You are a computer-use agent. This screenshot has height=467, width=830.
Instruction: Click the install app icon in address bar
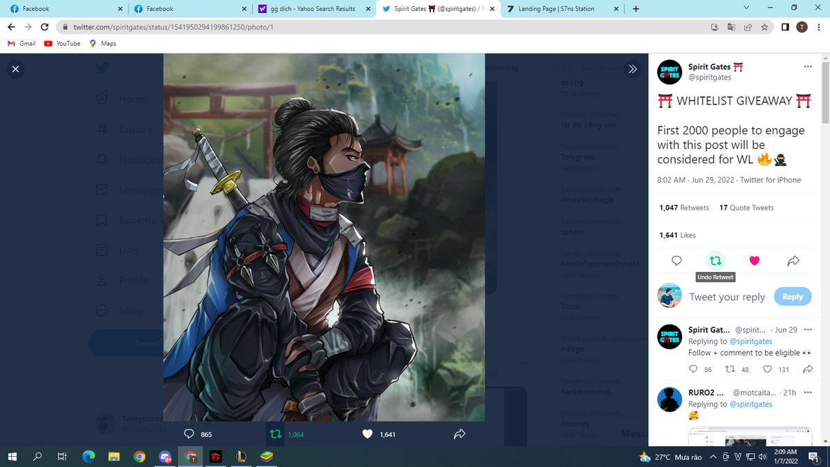(714, 27)
